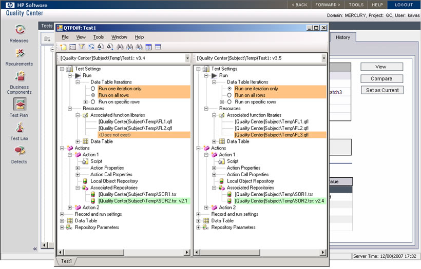Open the Test Plan module icon
The image size is (421, 269).
pyautogui.click(x=20, y=104)
